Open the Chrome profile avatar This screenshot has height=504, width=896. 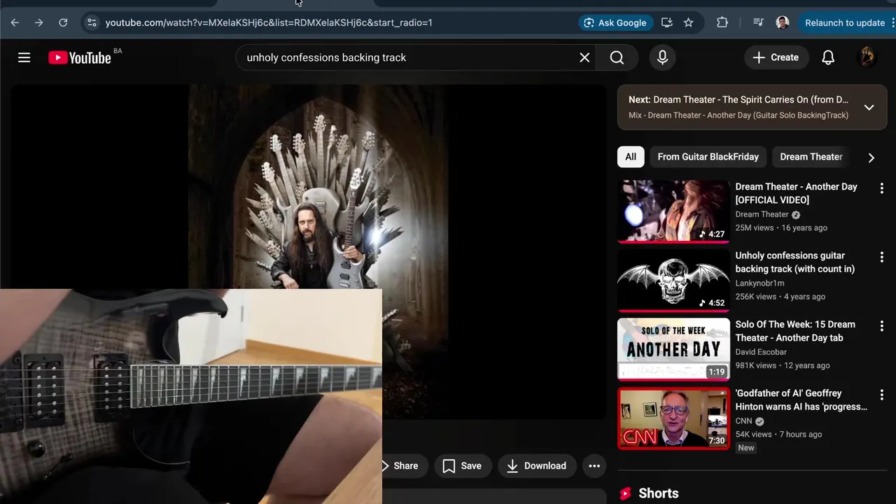783,22
